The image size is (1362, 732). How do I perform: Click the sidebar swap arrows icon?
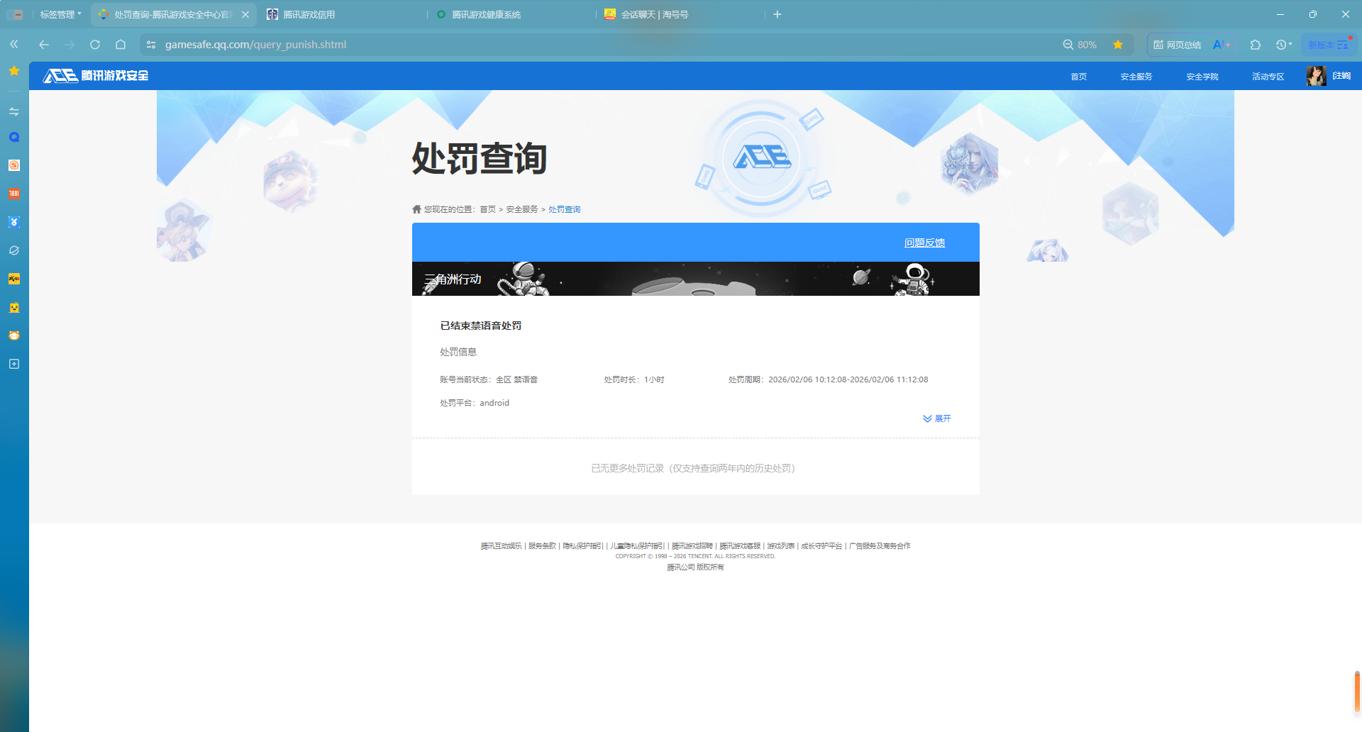pyautogui.click(x=14, y=111)
